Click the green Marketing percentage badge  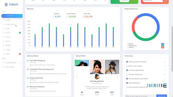163,46
